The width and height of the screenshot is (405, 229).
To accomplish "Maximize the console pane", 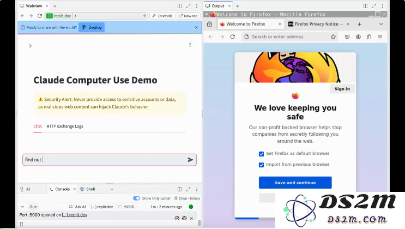I will (188, 189).
